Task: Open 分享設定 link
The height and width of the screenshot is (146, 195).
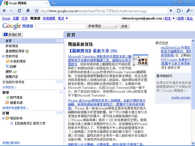Action: pyautogui.click(x=9, y=87)
